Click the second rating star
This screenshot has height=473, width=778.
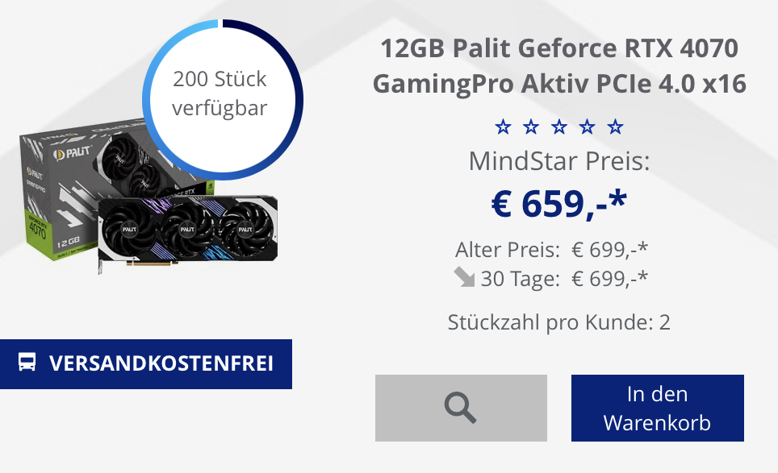(531, 127)
